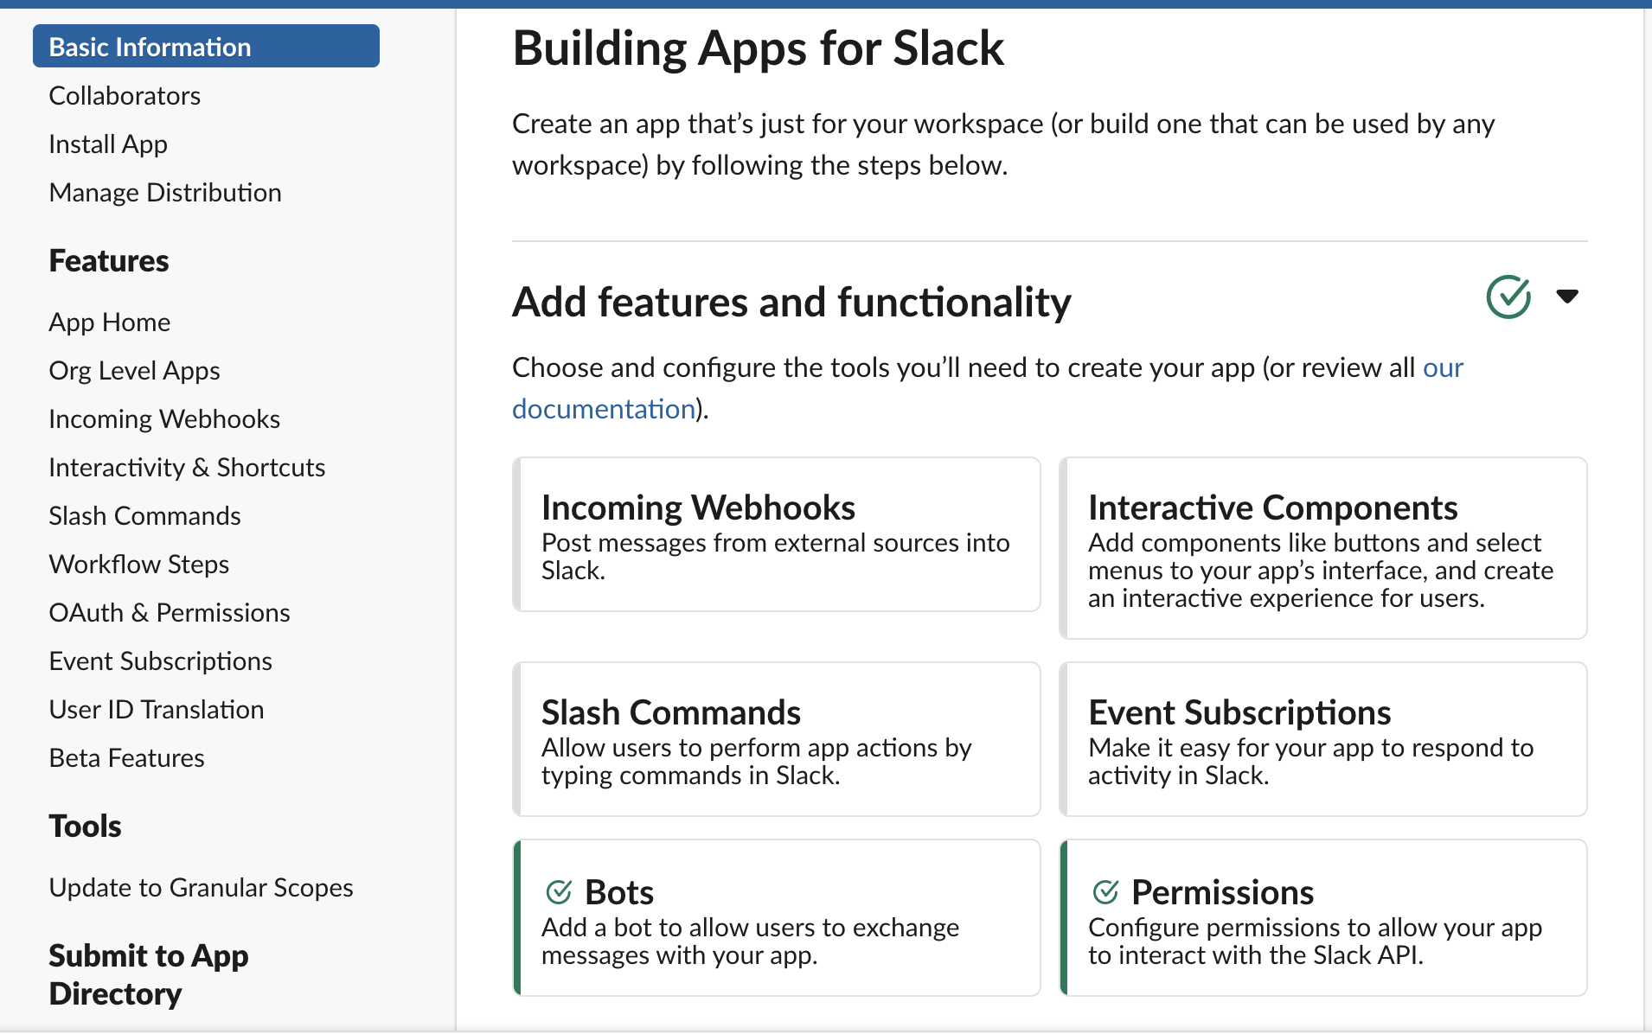The width and height of the screenshot is (1652, 1034).
Task: Open the Interactive Components feature card
Action: point(1323,548)
